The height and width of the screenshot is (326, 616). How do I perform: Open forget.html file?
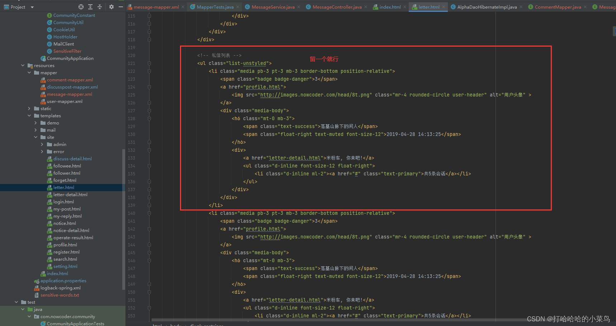tap(65, 180)
